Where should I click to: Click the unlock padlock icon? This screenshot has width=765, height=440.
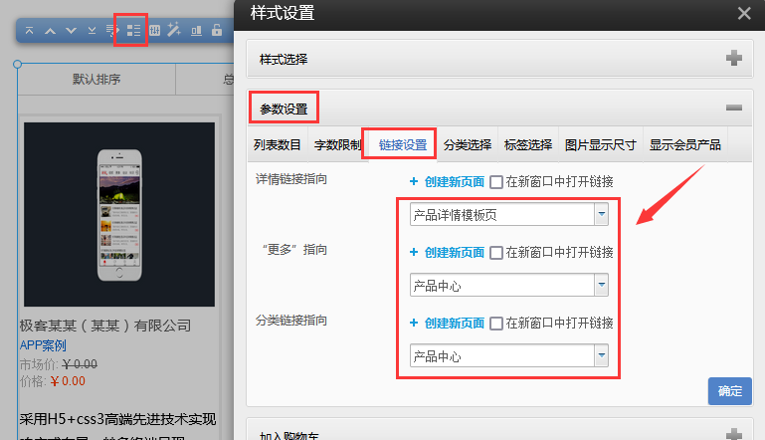point(216,31)
